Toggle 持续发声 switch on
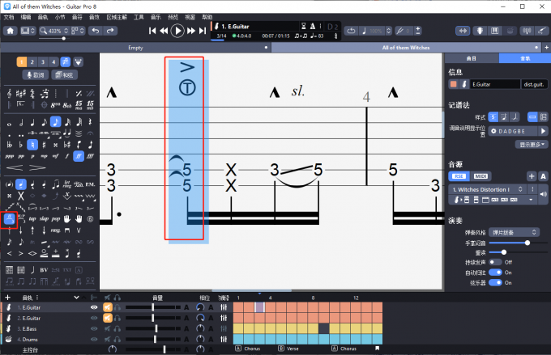The width and height of the screenshot is (551, 355). point(497,262)
